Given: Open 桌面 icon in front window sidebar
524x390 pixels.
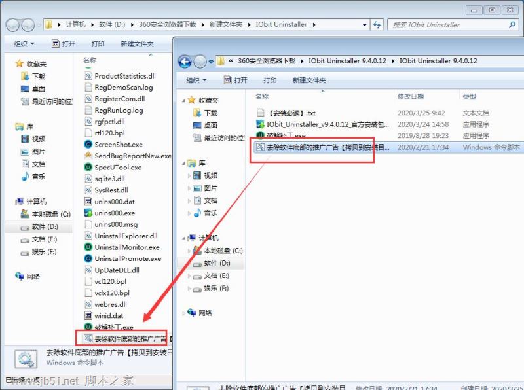Looking at the screenshot, I should pos(197,125).
